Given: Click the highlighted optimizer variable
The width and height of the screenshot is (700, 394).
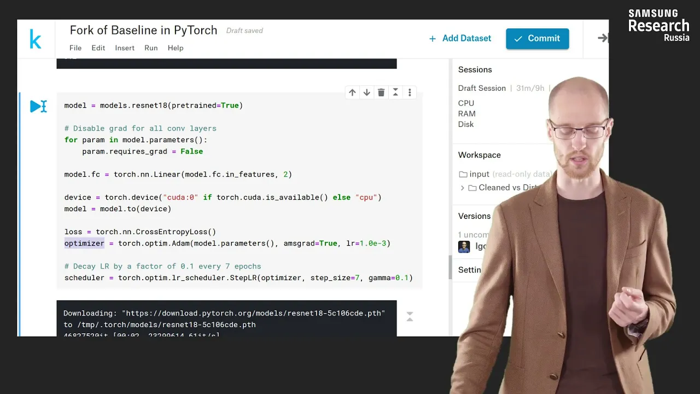Looking at the screenshot, I should (x=84, y=244).
